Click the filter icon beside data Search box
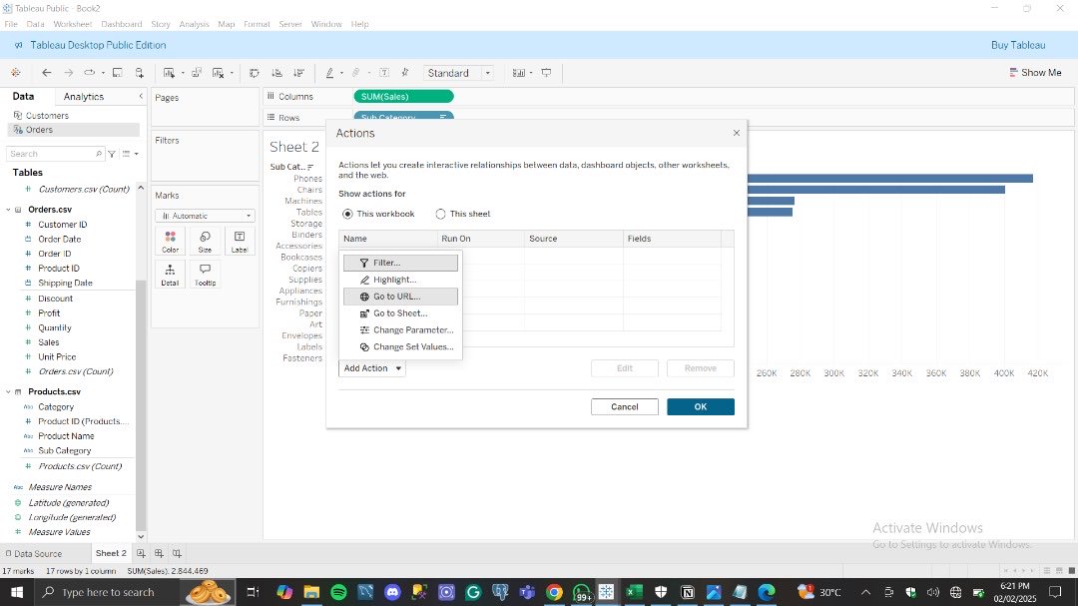 pos(112,154)
